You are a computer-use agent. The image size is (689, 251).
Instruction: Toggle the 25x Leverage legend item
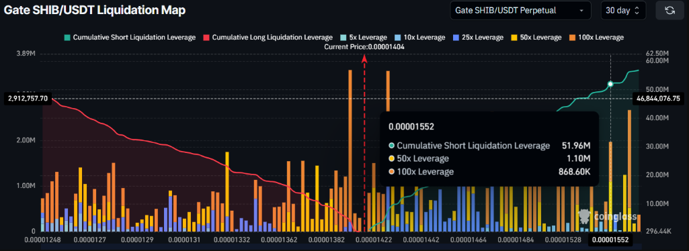coord(477,38)
